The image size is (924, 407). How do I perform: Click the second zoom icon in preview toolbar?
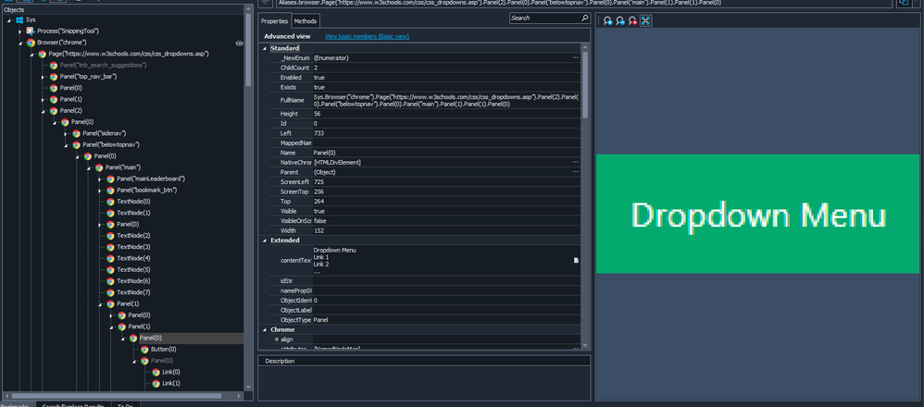point(620,20)
